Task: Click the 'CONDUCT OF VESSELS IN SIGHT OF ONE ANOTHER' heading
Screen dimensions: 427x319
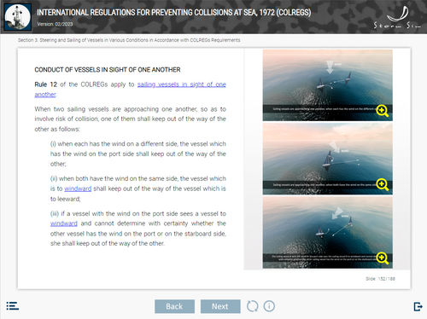Action: [x=108, y=70]
